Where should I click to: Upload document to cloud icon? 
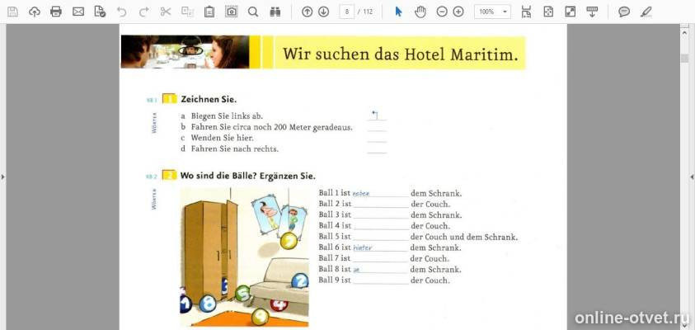pos(35,12)
